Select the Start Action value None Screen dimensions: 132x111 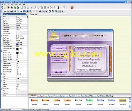[22, 89]
